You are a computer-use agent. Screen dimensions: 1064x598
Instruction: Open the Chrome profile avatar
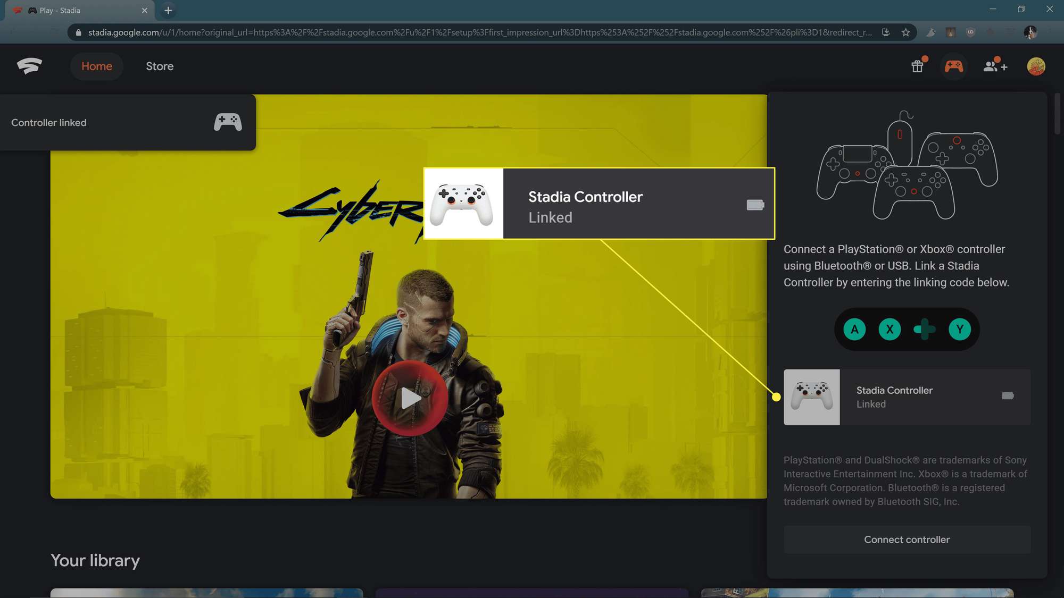(x=1030, y=32)
